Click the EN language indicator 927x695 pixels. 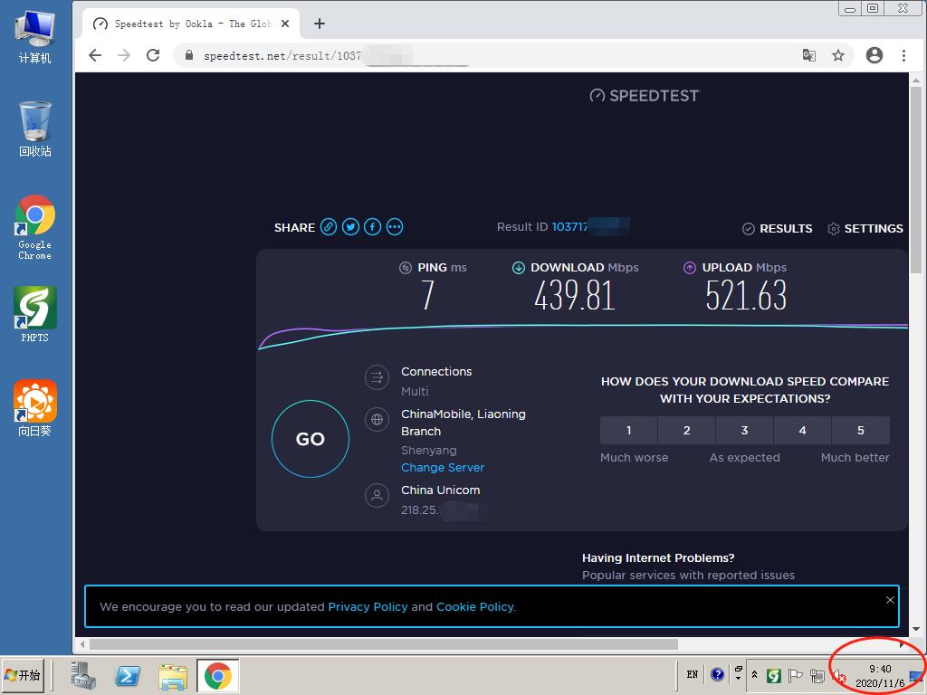tap(693, 674)
